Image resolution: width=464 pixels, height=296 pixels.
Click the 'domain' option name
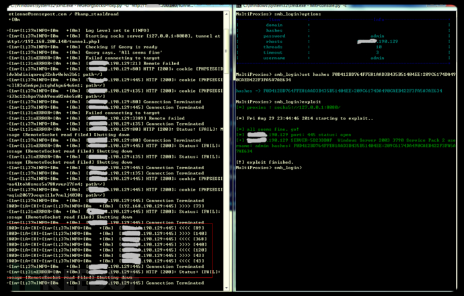click(x=274, y=25)
